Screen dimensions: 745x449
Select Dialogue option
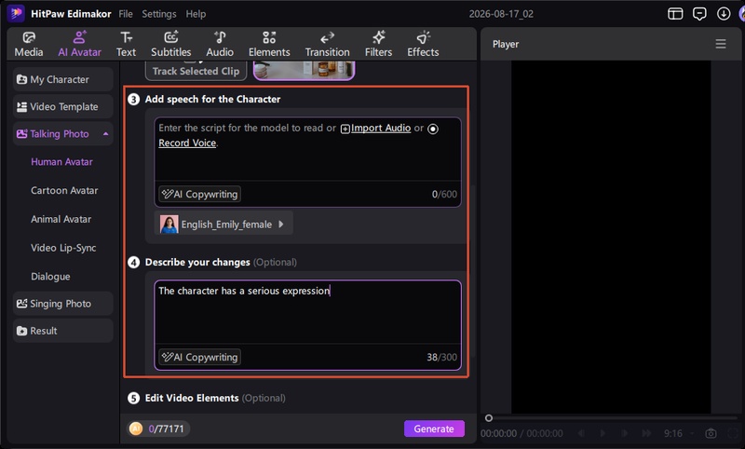50,276
